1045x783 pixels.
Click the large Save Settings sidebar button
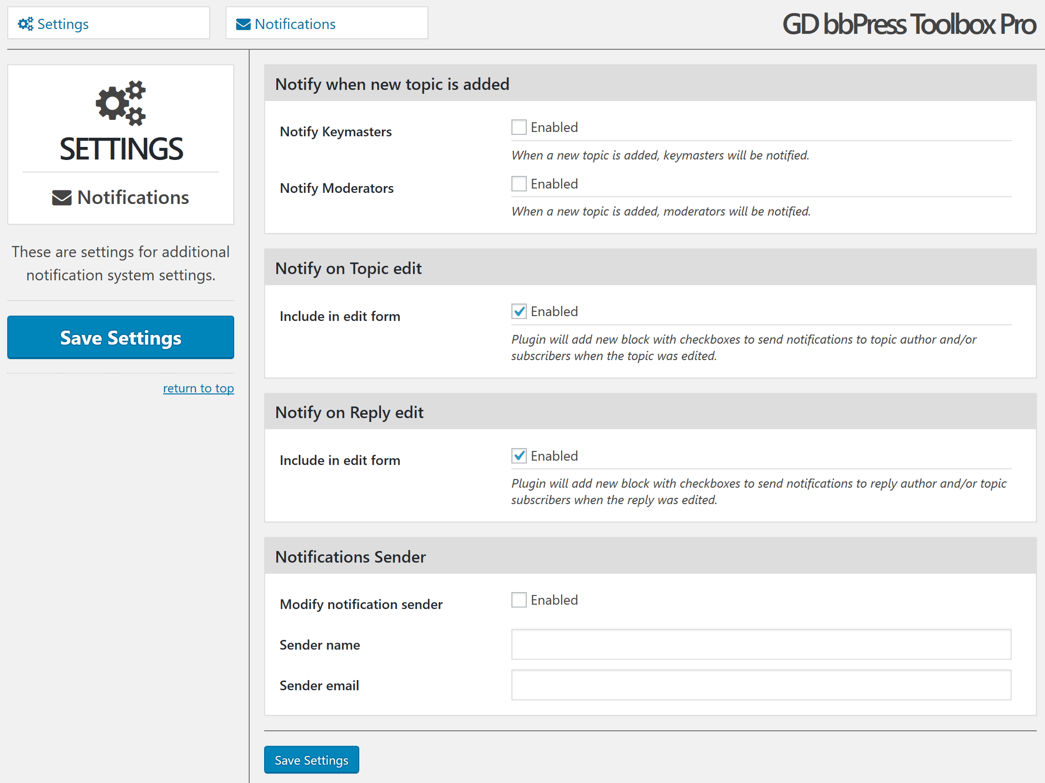pos(121,337)
